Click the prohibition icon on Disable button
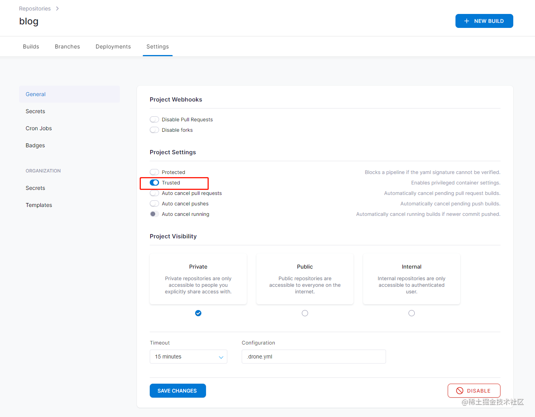The image size is (535, 417). point(459,391)
